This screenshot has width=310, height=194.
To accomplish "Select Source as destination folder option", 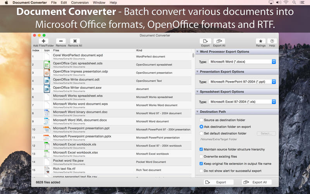I will coord(201,120).
